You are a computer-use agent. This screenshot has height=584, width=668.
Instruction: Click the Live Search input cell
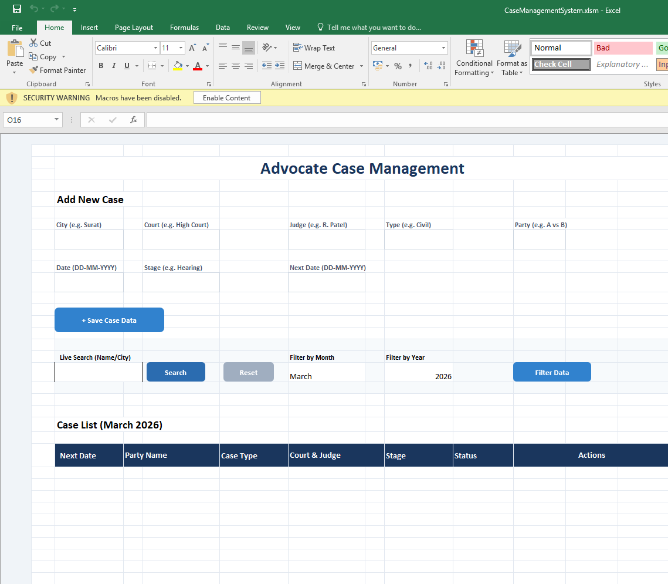pos(99,372)
